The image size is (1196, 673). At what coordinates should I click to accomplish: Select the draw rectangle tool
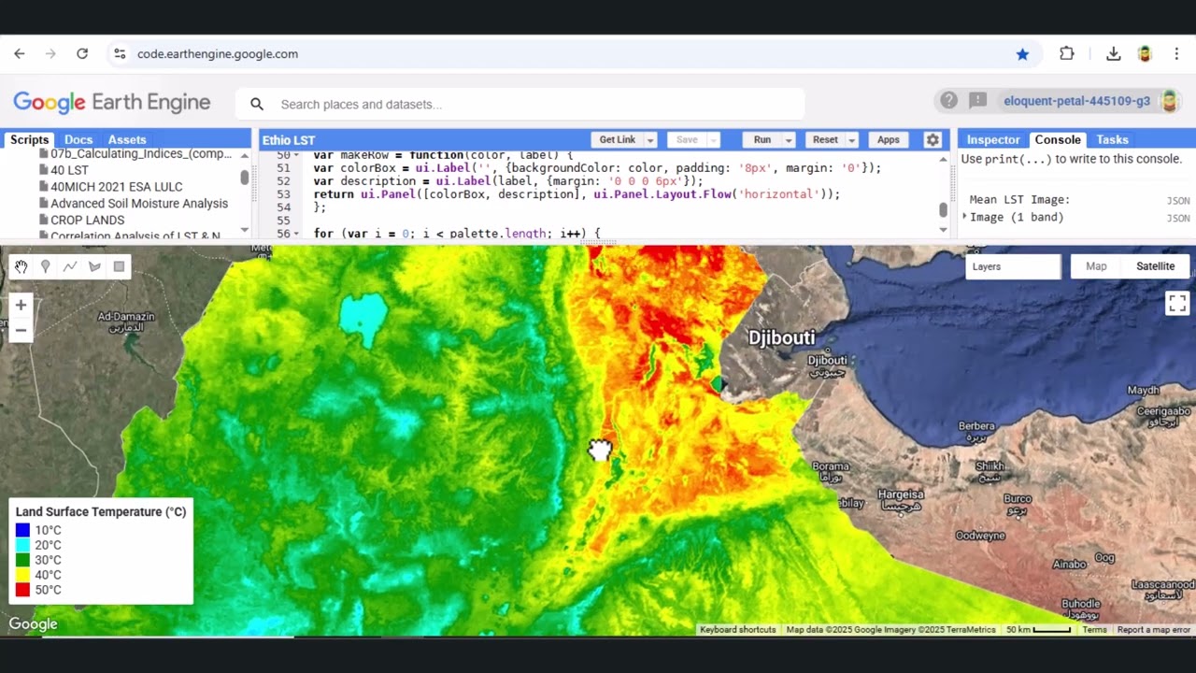click(x=119, y=267)
